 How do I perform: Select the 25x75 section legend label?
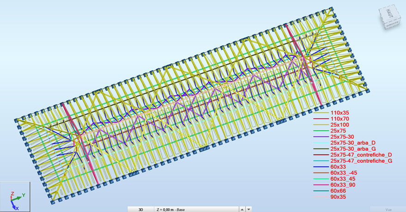tap(338, 131)
